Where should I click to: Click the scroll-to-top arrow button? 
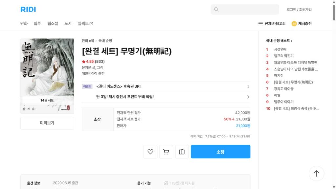pyautogui.click(x=317, y=173)
